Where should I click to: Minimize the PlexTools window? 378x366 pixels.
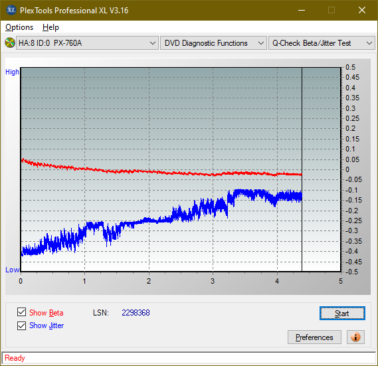(x=302, y=10)
